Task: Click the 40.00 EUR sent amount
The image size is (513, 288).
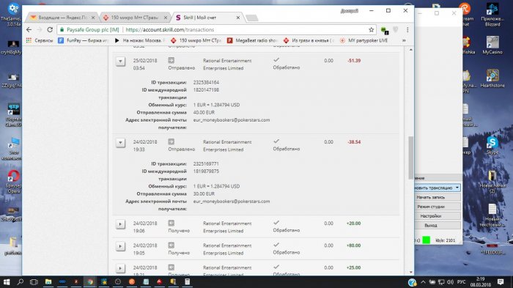Action: (204, 113)
